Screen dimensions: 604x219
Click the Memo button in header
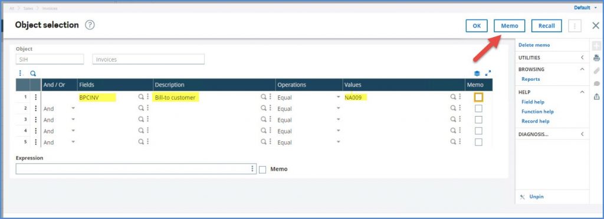coord(509,26)
